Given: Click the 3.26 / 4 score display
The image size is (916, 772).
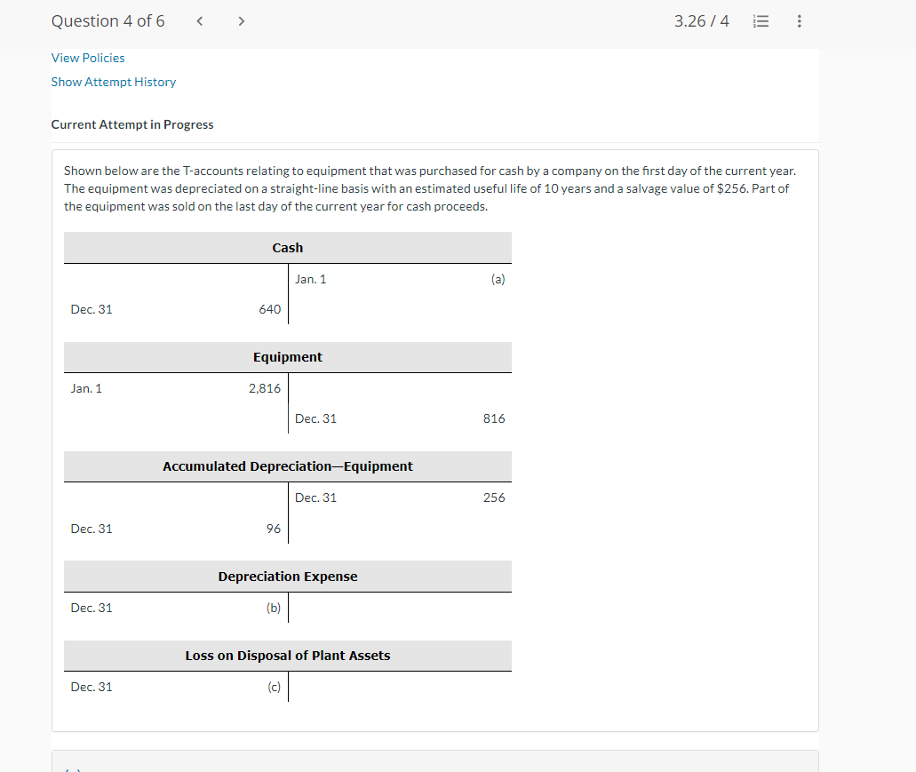Looking at the screenshot, I should click(701, 20).
